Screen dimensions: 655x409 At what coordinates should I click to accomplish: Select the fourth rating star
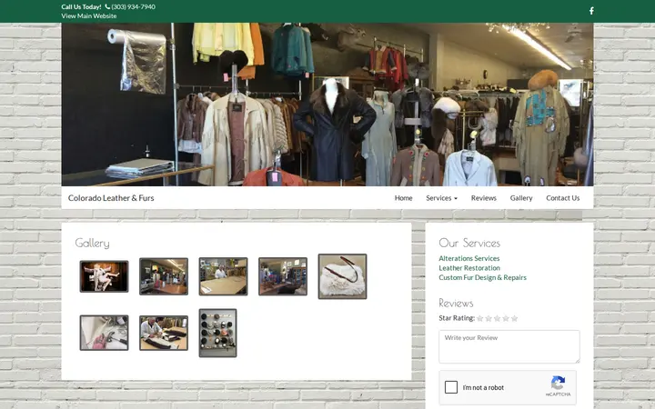[x=506, y=318]
